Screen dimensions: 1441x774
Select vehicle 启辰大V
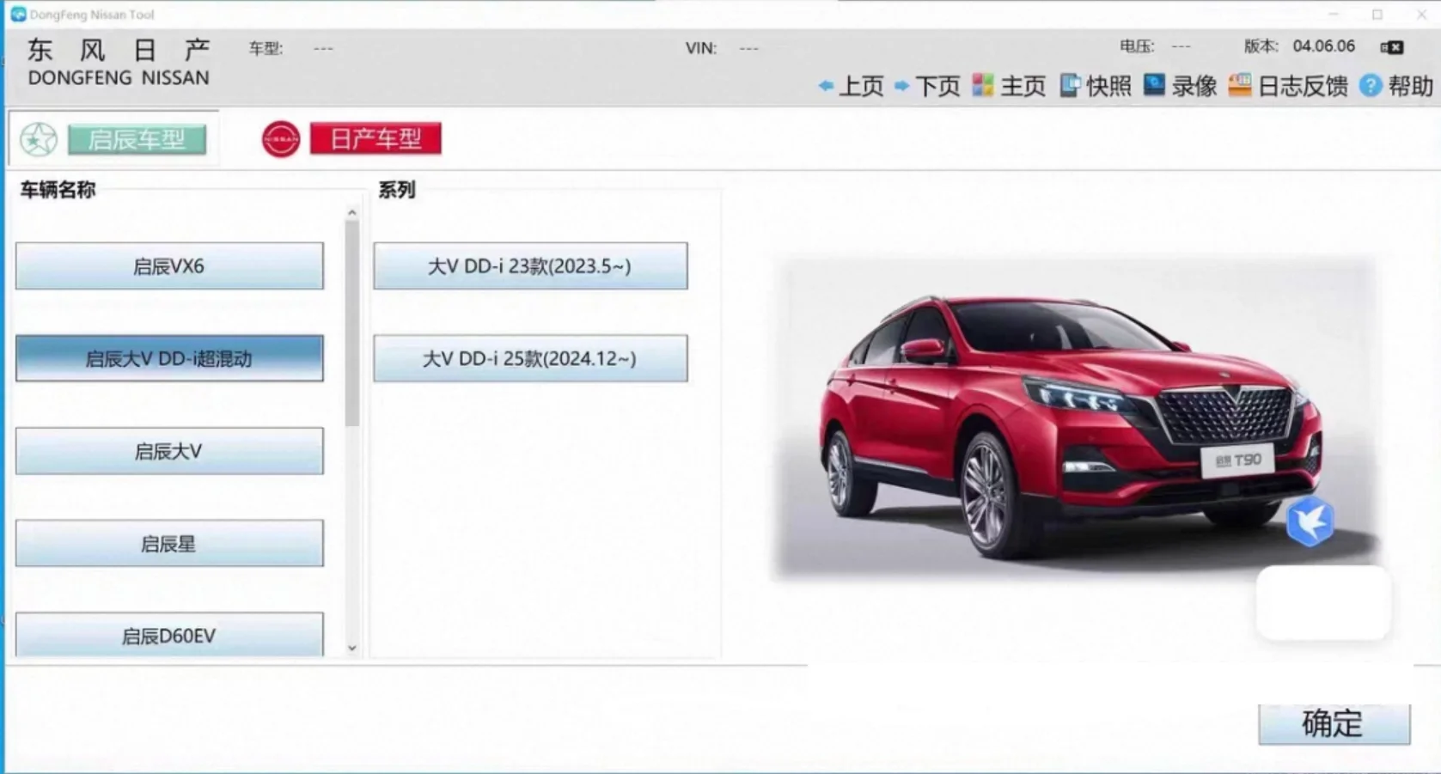(x=169, y=451)
